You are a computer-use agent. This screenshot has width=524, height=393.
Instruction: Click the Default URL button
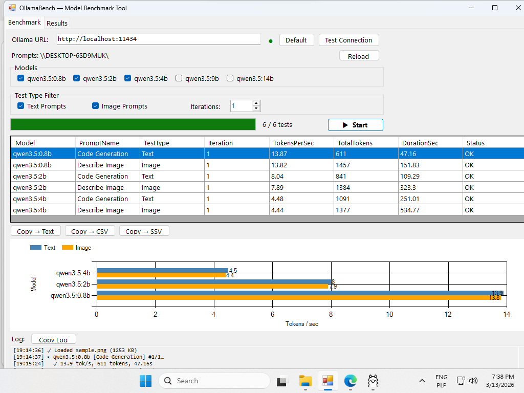(x=296, y=40)
